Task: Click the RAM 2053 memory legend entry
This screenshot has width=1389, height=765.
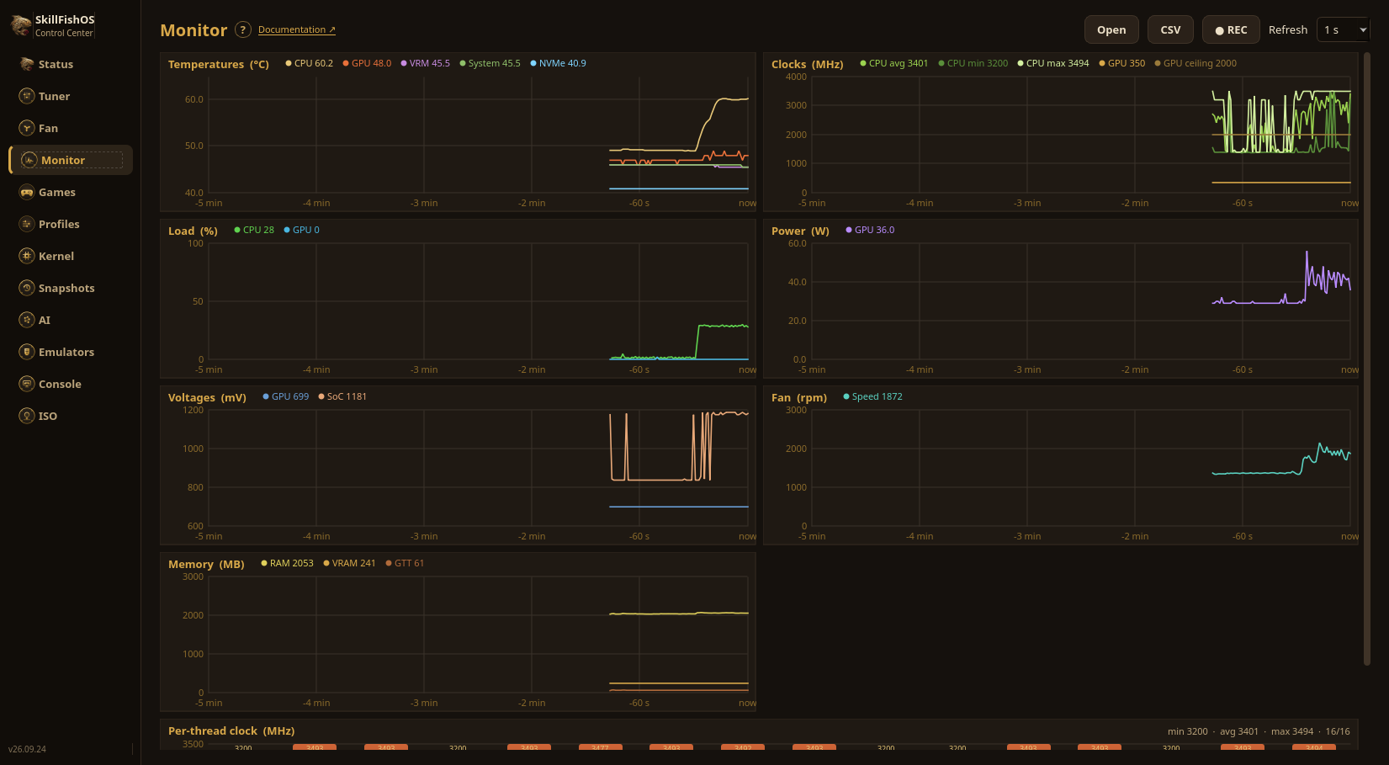Action: [287, 563]
